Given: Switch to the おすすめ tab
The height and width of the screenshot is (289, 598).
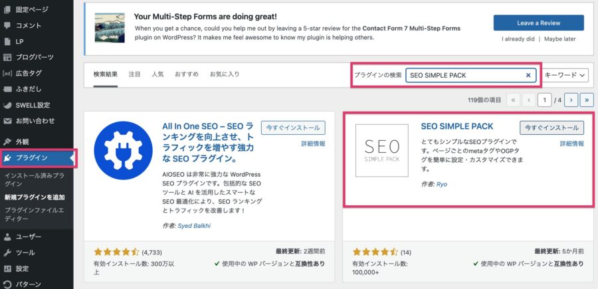Looking at the screenshot, I should pos(187,74).
